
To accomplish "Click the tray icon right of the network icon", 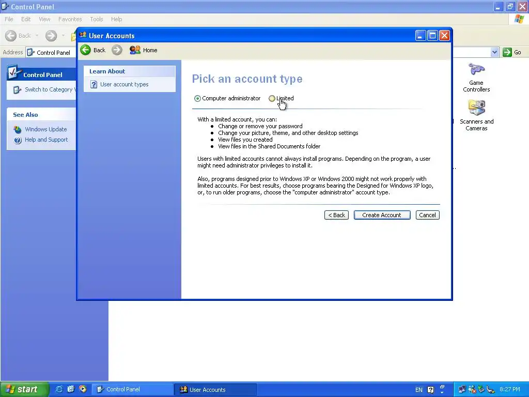I will click(x=472, y=390).
